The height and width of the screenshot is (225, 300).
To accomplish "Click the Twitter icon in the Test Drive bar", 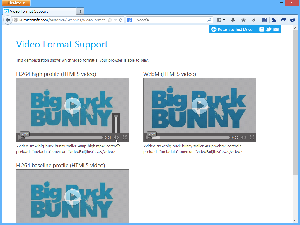I will point(269,29).
